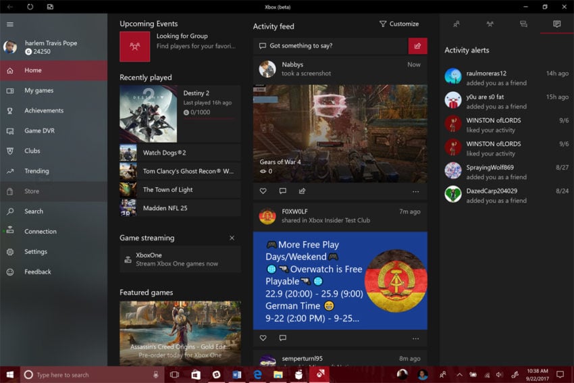Open Word from taskbar
The height and width of the screenshot is (383, 574).
point(237,375)
